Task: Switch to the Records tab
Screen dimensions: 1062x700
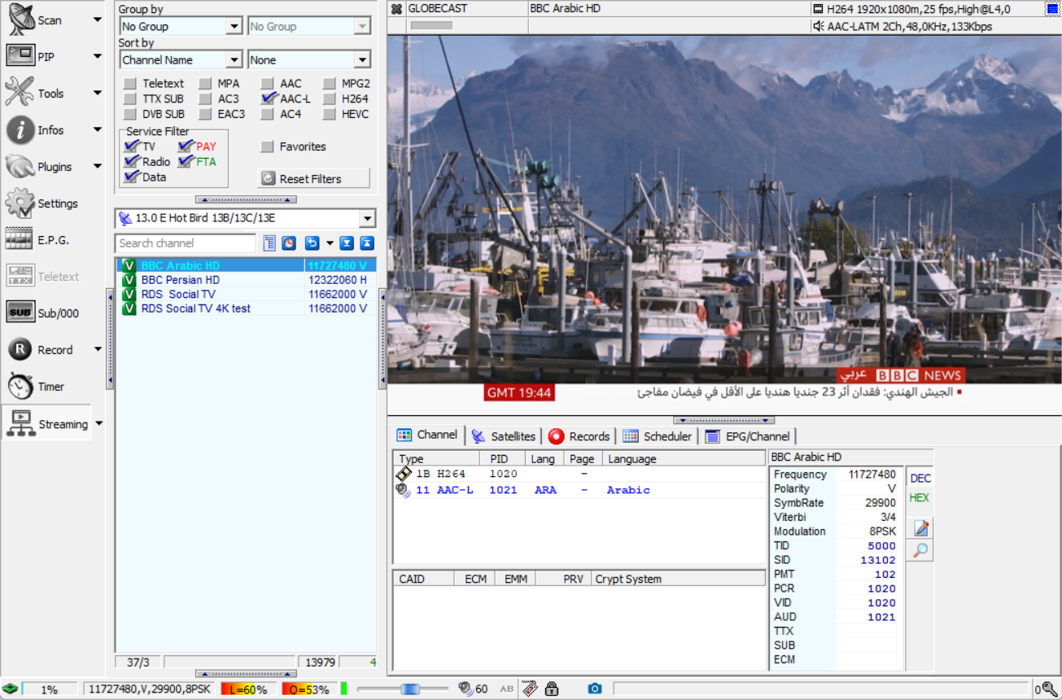Action: pos(579,436)
